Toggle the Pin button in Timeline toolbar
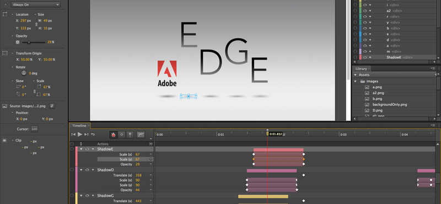 130,135
